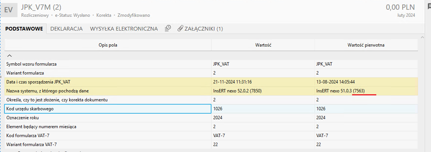The image size is (431, 152).
Task: Click the Opis pola column header
Action: coord(108,45)
